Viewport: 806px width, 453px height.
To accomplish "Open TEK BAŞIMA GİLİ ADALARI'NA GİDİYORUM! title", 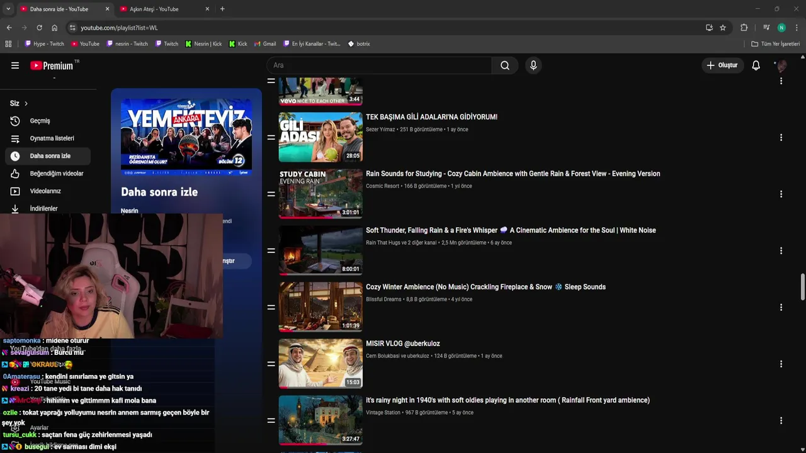I will click(431, 117).
